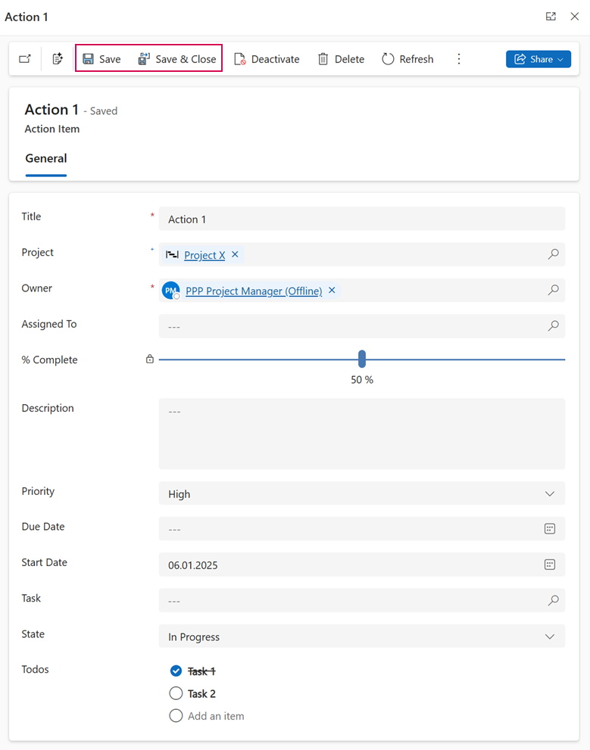Mark Task 2 as done

(176, 693)
